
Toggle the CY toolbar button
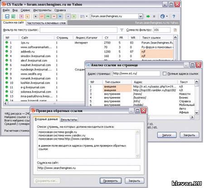[x=42, y=16]
